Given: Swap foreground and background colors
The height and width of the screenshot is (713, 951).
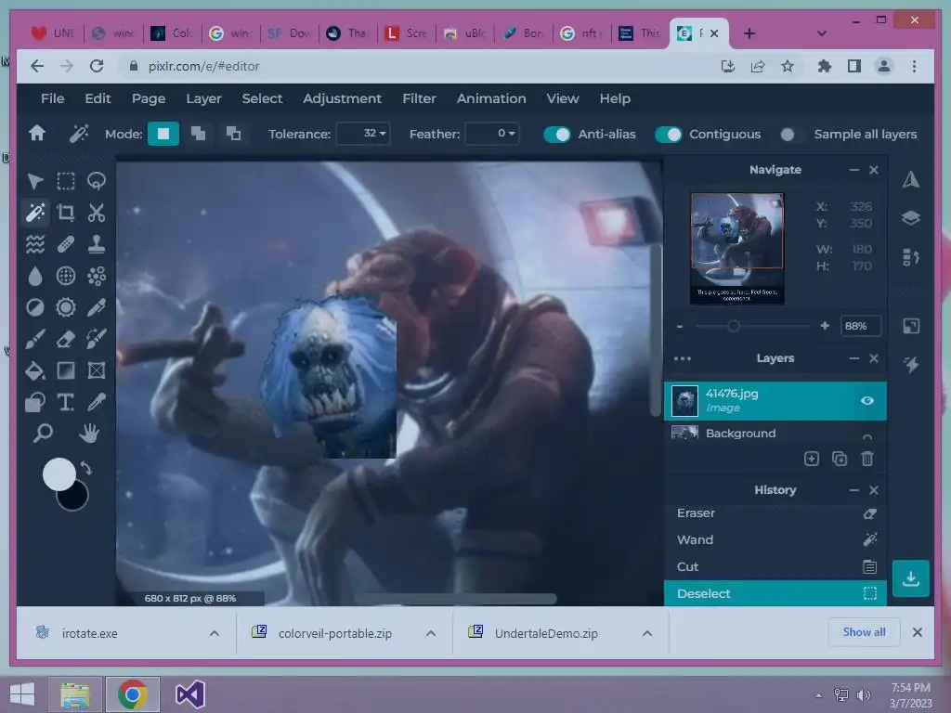Looking at the screenshot, I should (86, 468).
